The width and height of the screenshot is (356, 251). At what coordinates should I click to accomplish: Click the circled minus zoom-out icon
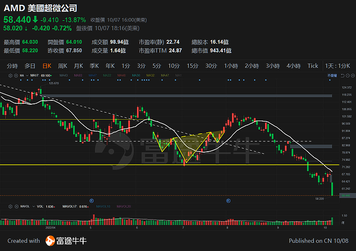tap(348, 76)
